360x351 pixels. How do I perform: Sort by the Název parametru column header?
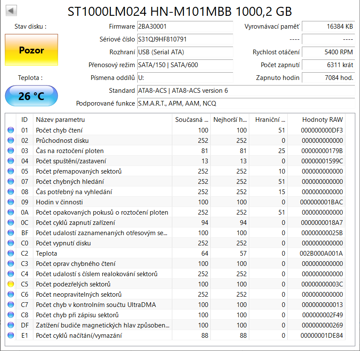point(103,120)
